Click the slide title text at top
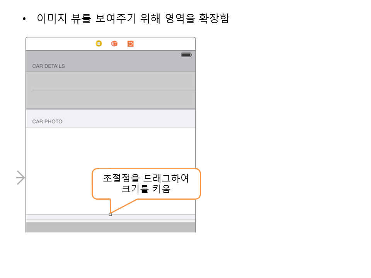371x278 pixels. [x=133, y=19]
